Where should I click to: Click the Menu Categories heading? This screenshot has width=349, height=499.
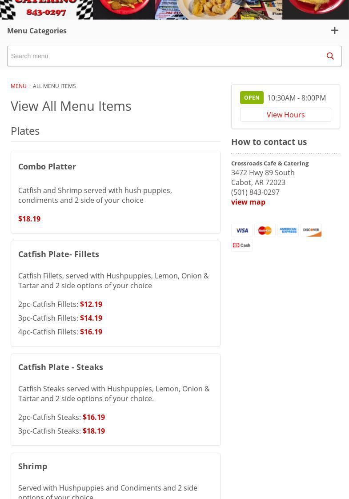[37, 31]
